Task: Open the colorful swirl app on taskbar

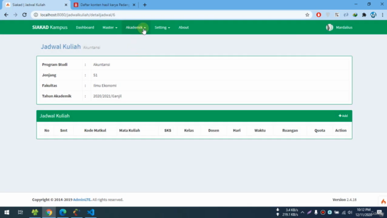Action: pyautogui.click(x=77, y=213)
